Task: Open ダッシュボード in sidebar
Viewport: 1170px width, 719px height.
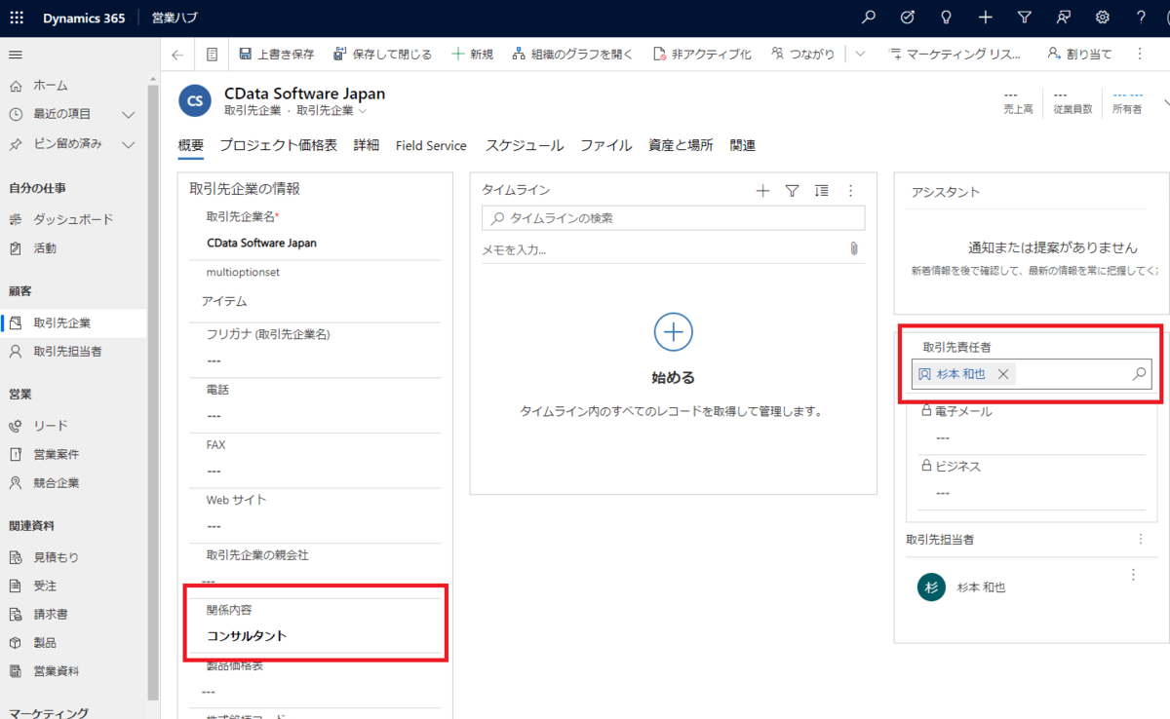Action: point(73,219)
